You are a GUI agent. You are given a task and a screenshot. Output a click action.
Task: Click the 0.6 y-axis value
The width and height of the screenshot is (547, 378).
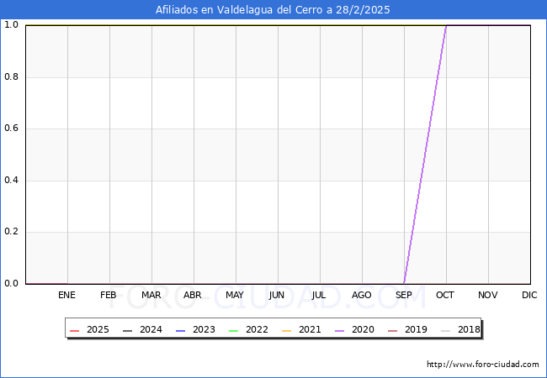(11, 129)
